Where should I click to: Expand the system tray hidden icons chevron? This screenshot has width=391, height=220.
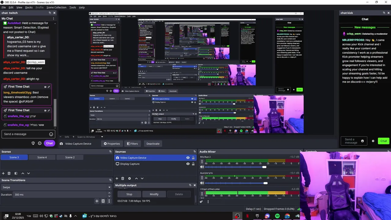[75, 216]
